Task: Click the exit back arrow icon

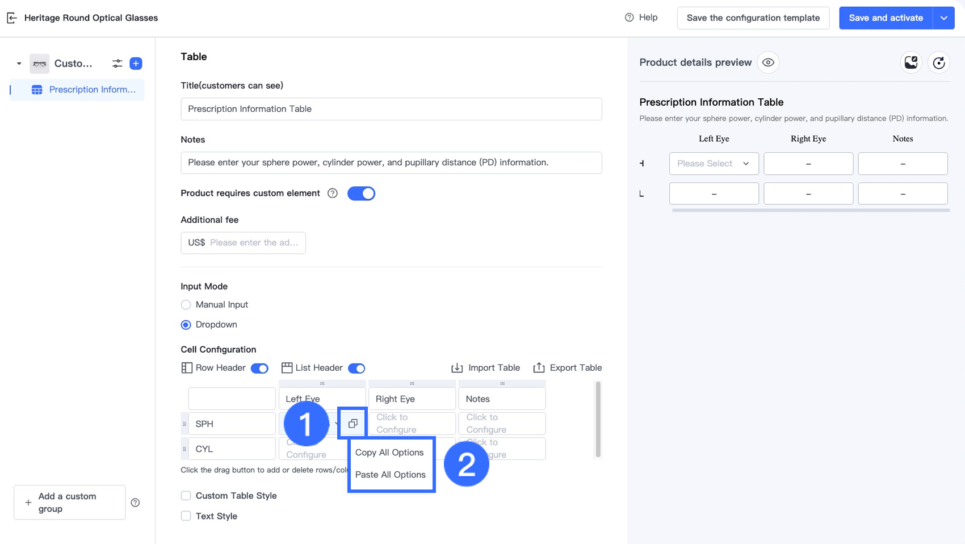Action: point(12,18)
